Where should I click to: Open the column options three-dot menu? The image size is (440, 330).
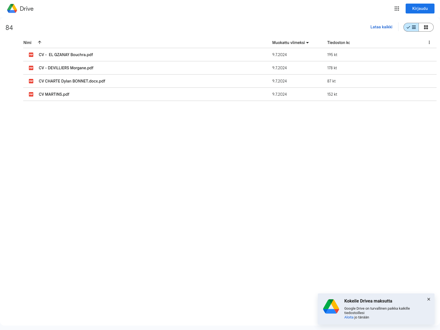click(429, 42)
